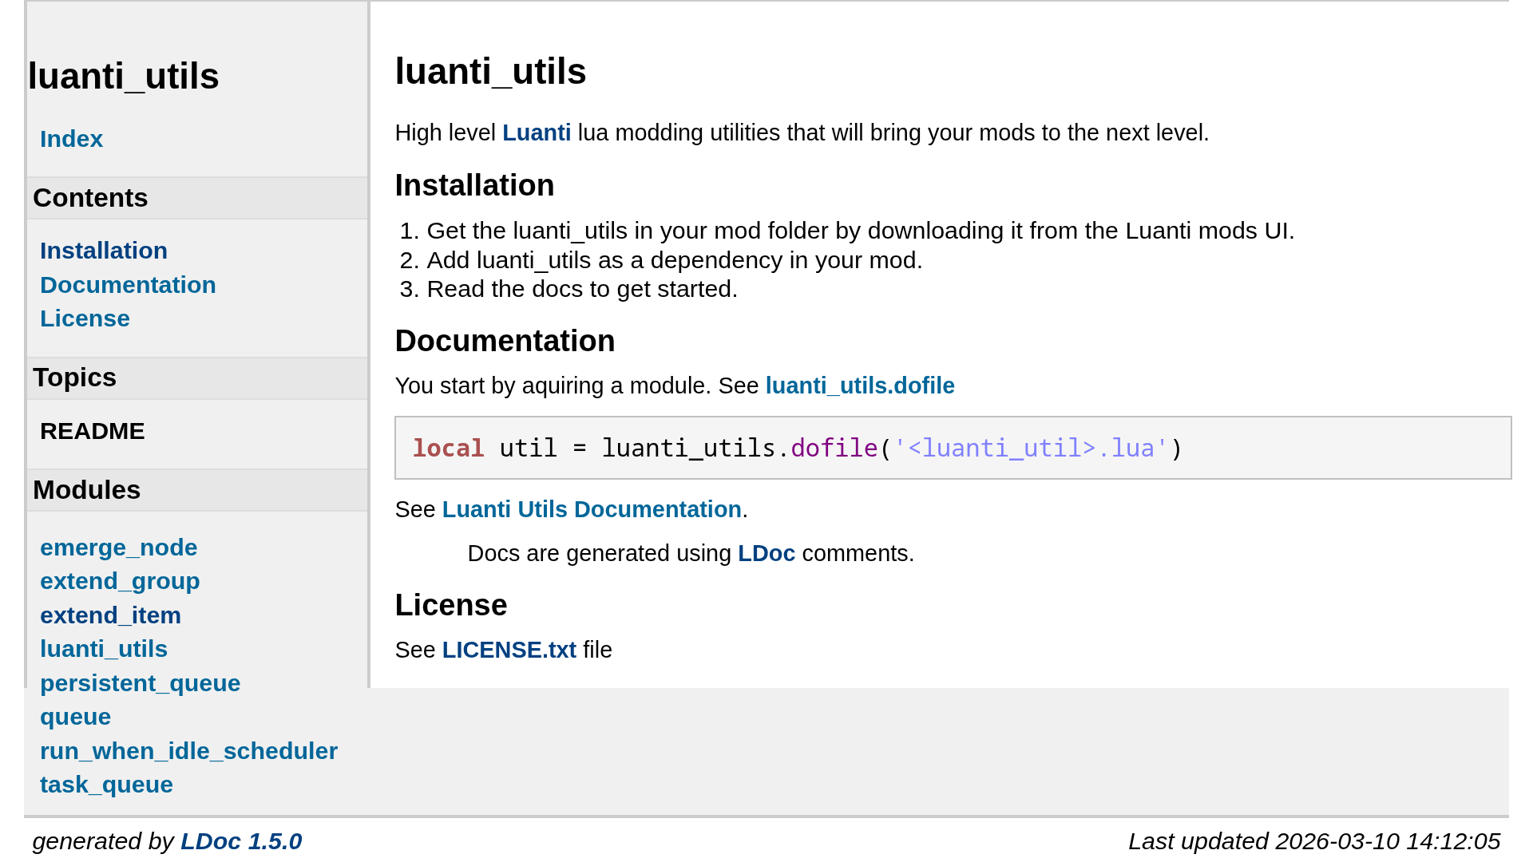Open the extend_group module page
Image resolution: width=1533 pixels, height=862 pixels.
120,581
